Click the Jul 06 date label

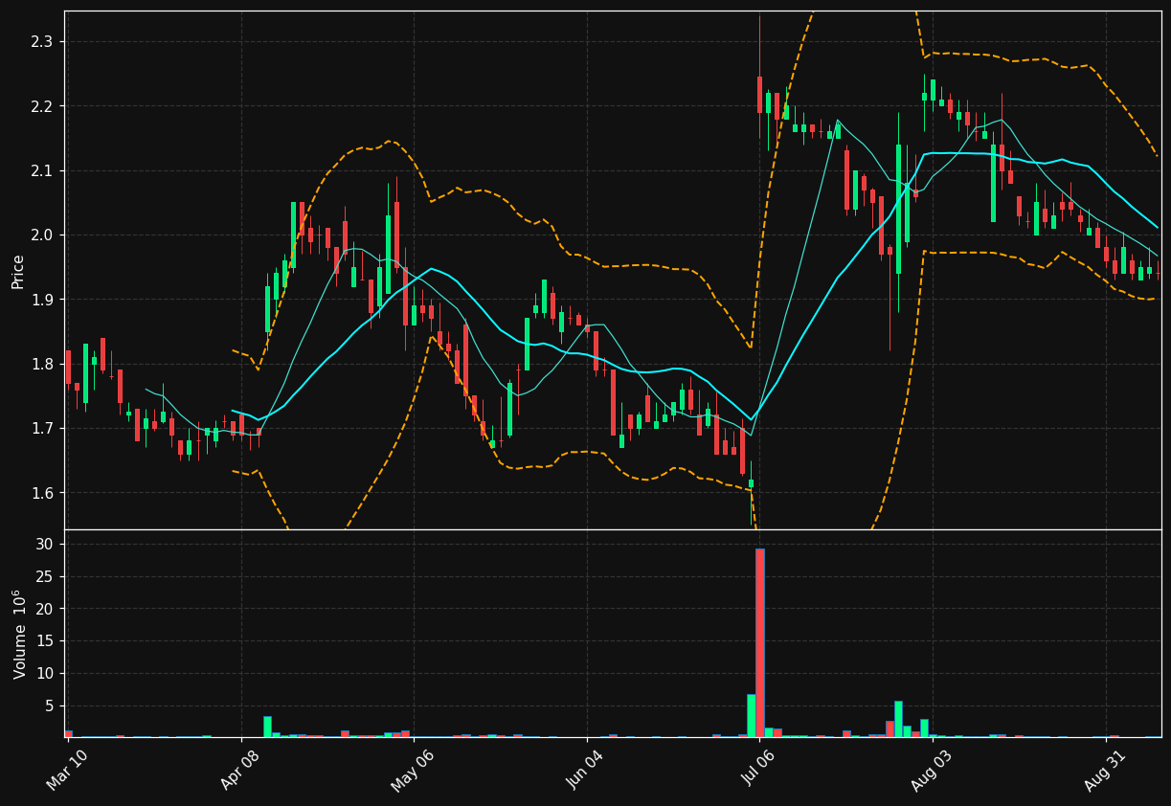(759, 769)
